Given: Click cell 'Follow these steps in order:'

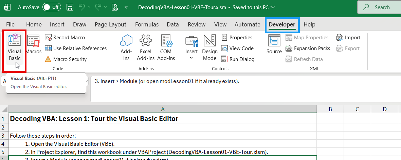Looking at the screenshot, I should pos(163,136).
